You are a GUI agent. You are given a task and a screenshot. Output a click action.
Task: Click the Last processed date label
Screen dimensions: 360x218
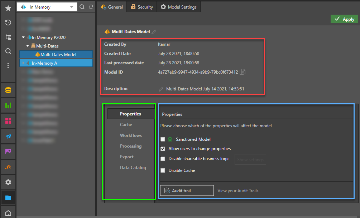pyautogui.click(x=124, y=63)
